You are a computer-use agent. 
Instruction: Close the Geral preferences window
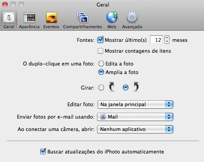click(x=5, y=5)
